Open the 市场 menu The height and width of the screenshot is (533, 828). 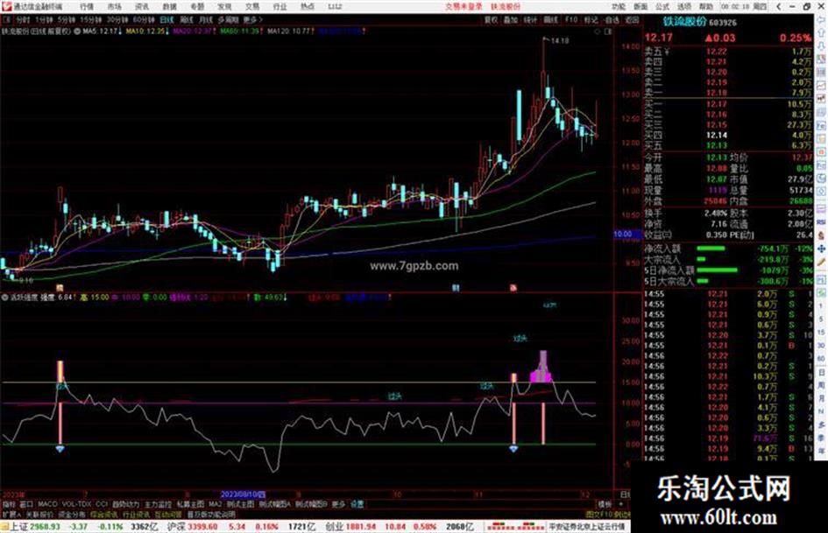pyautogui.click(x=114, y=7)
